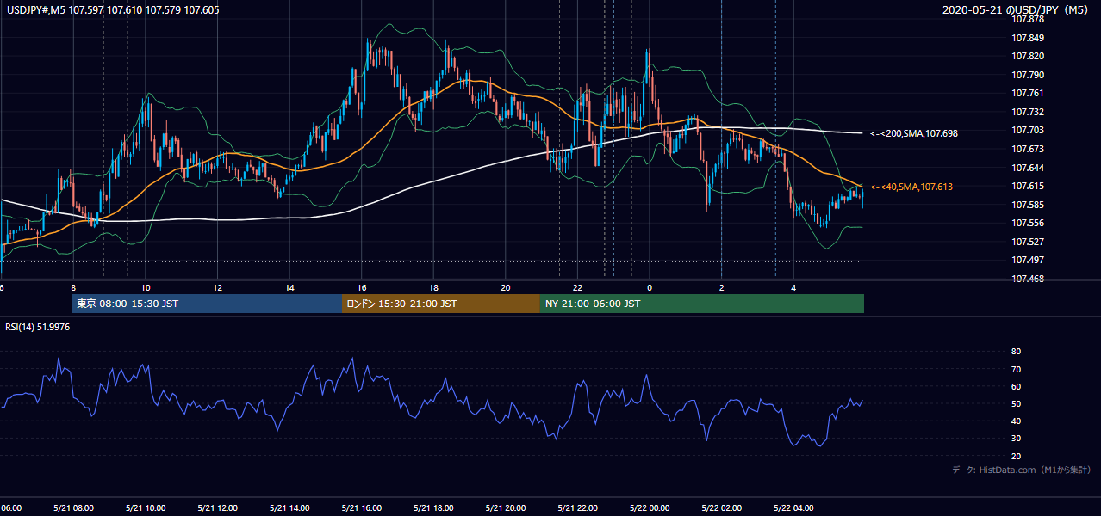Select the Tokyo session bar 東京 08:00-15:30 JST
This screenshot has height=516, width=1101.
tap(207, 304)
